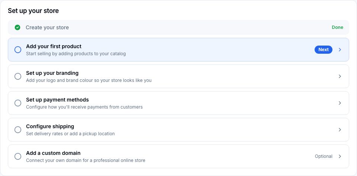Click the green checkmark beside Create your store

point(17,27)
